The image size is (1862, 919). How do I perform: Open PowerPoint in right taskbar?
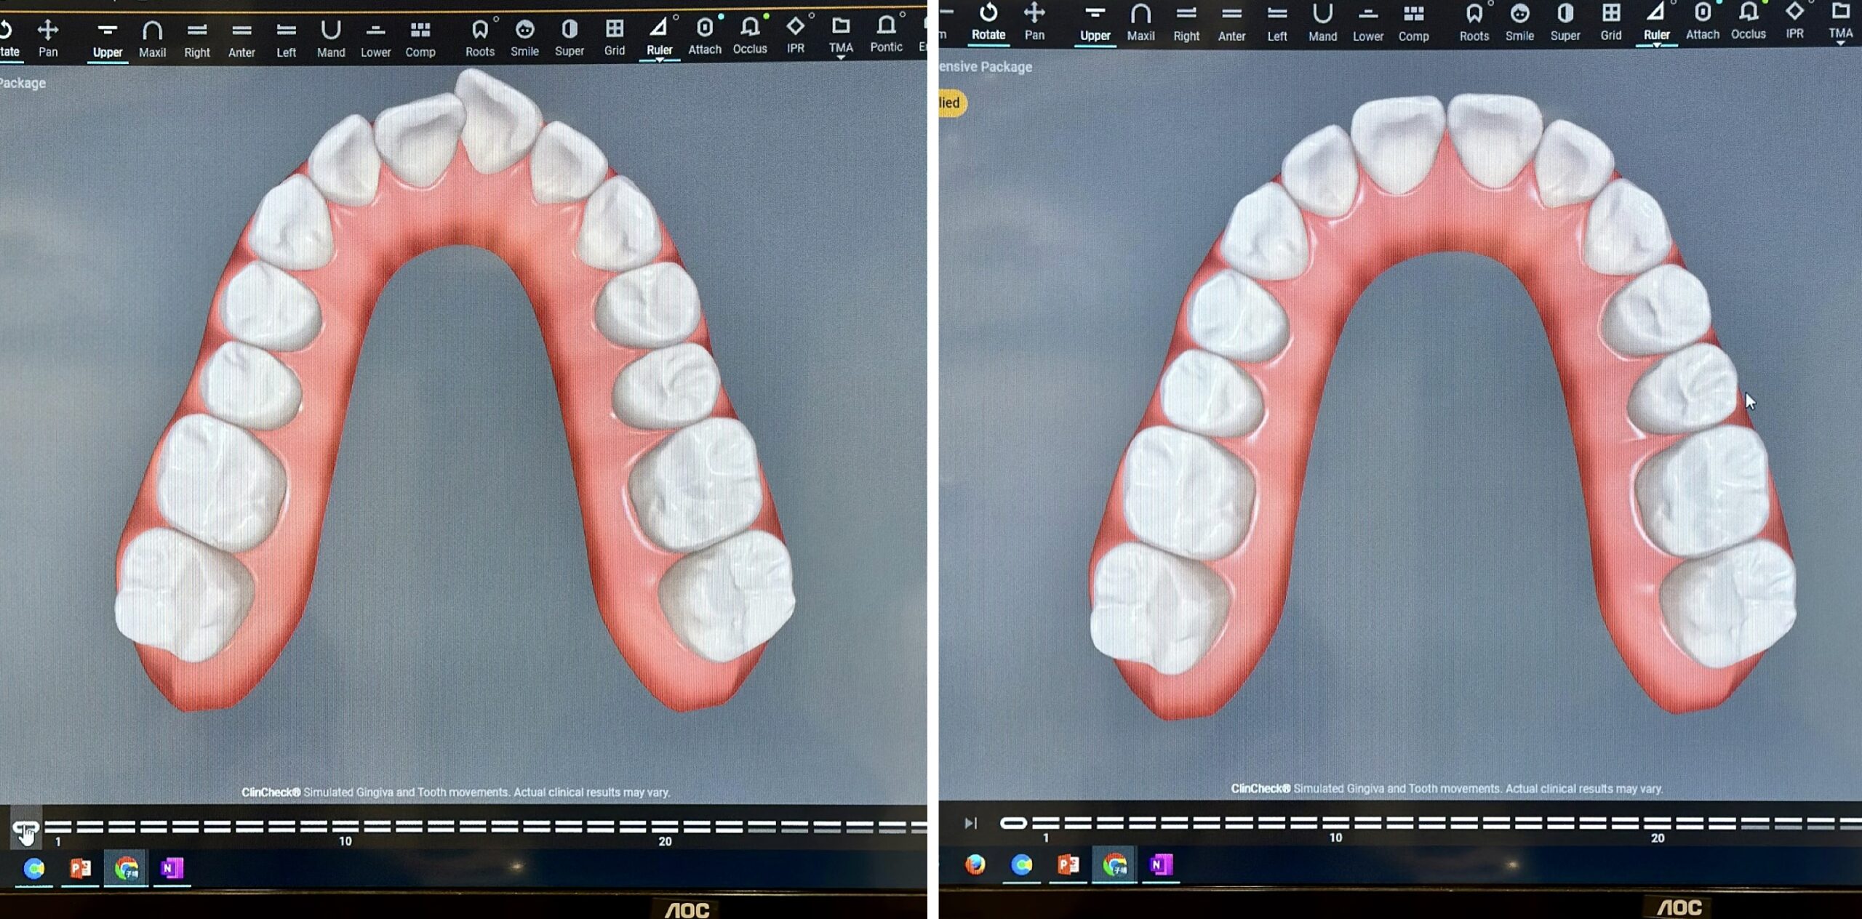[1068, 864]
